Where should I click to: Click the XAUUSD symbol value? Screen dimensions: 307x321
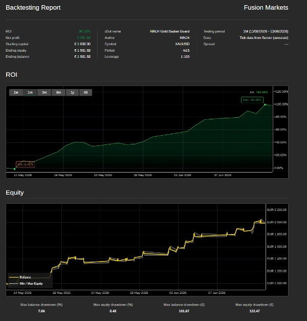[x=182, y=44]
